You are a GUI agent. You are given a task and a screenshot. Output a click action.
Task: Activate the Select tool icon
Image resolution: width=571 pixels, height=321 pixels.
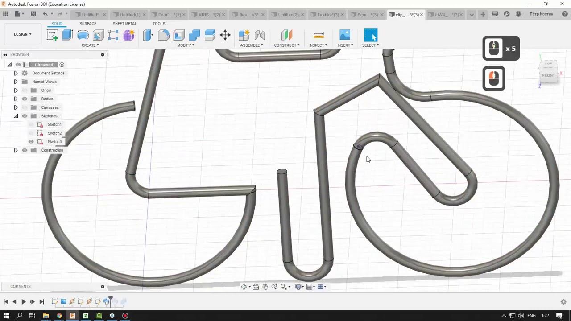(370, 35)
